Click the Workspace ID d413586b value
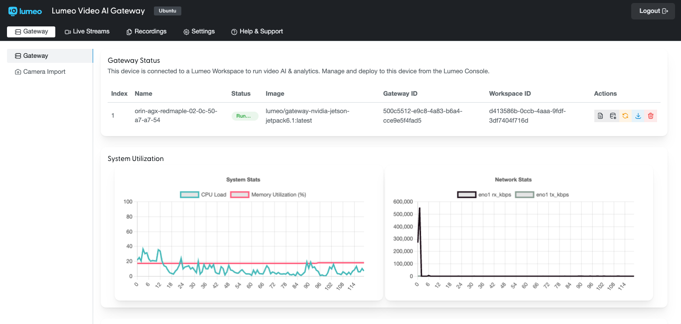This screenshot has width=681, height=324. (x=528, y=116)
